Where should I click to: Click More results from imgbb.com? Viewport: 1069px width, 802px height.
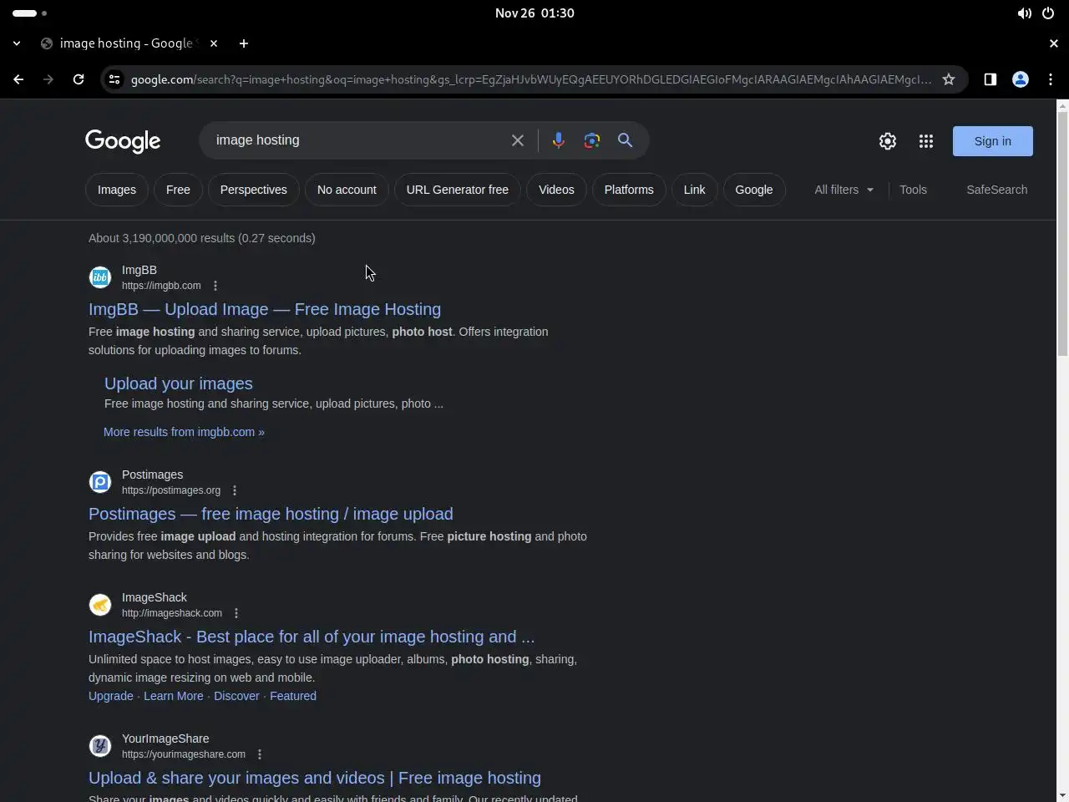184,432
